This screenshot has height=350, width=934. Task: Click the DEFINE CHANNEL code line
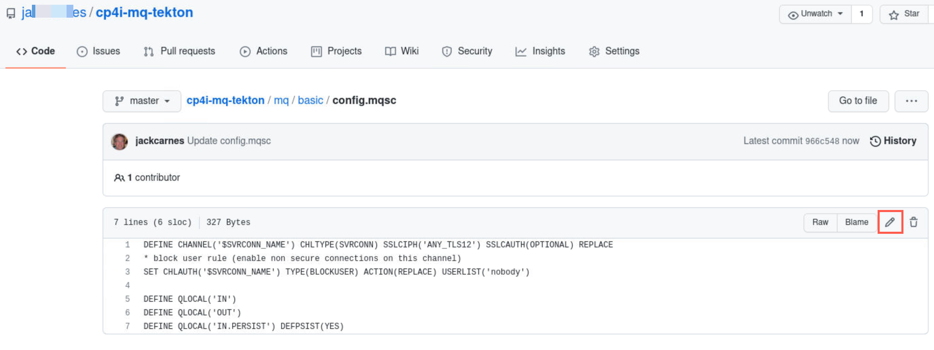(x=378, y=245)
